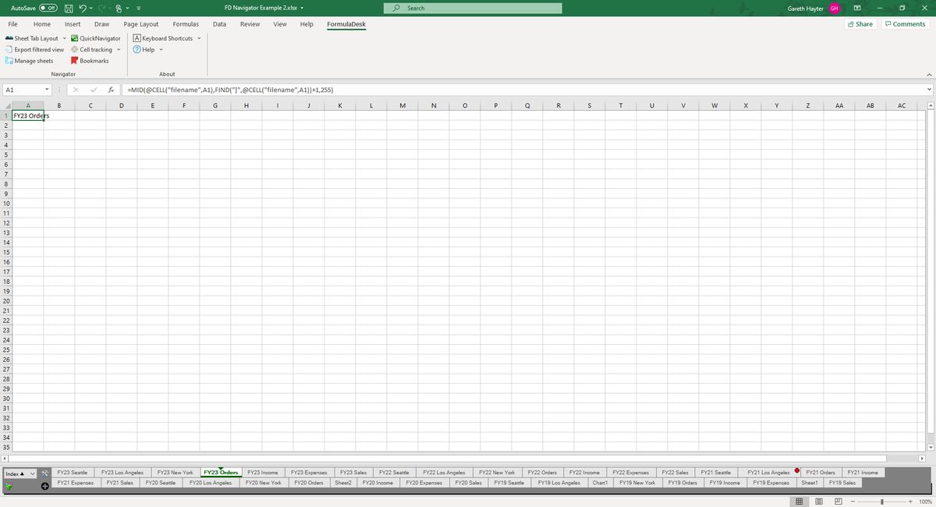The image size is (936, 507).
Task: Click the Share button
Action: [860, 23]
